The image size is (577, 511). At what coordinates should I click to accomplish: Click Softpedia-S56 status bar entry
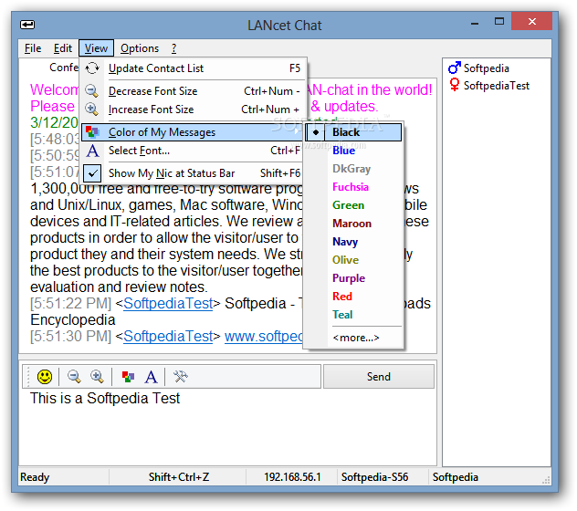click(374, 477)
